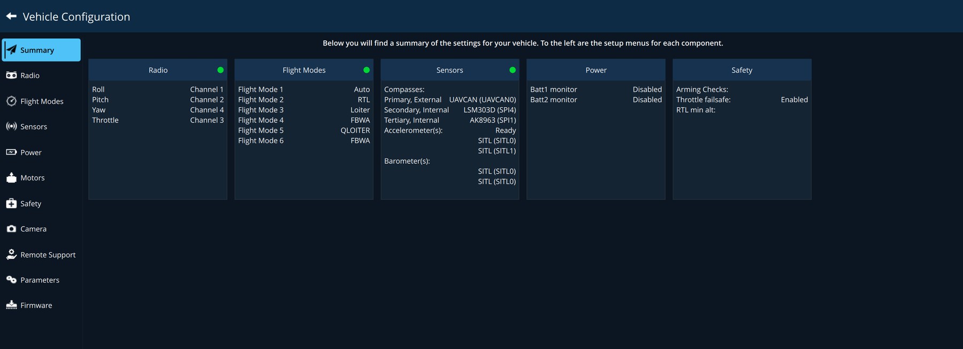Click Channel 3 value for Throttle
Viewport: 963px width, 349px height.
[207, 120]
